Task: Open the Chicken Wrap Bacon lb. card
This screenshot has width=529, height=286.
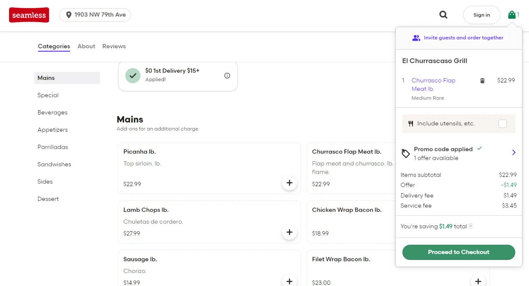Action: [351, 222]
